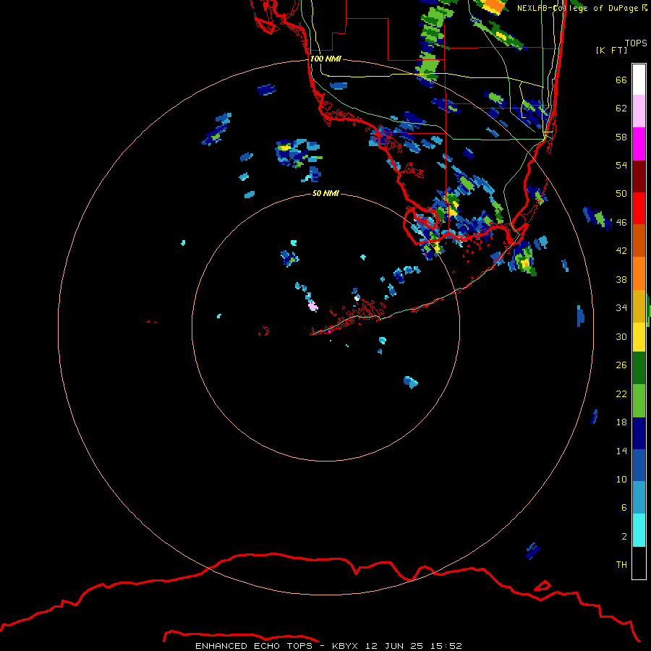
Task: Click the '26' legend value
Action: coord(621,365)
